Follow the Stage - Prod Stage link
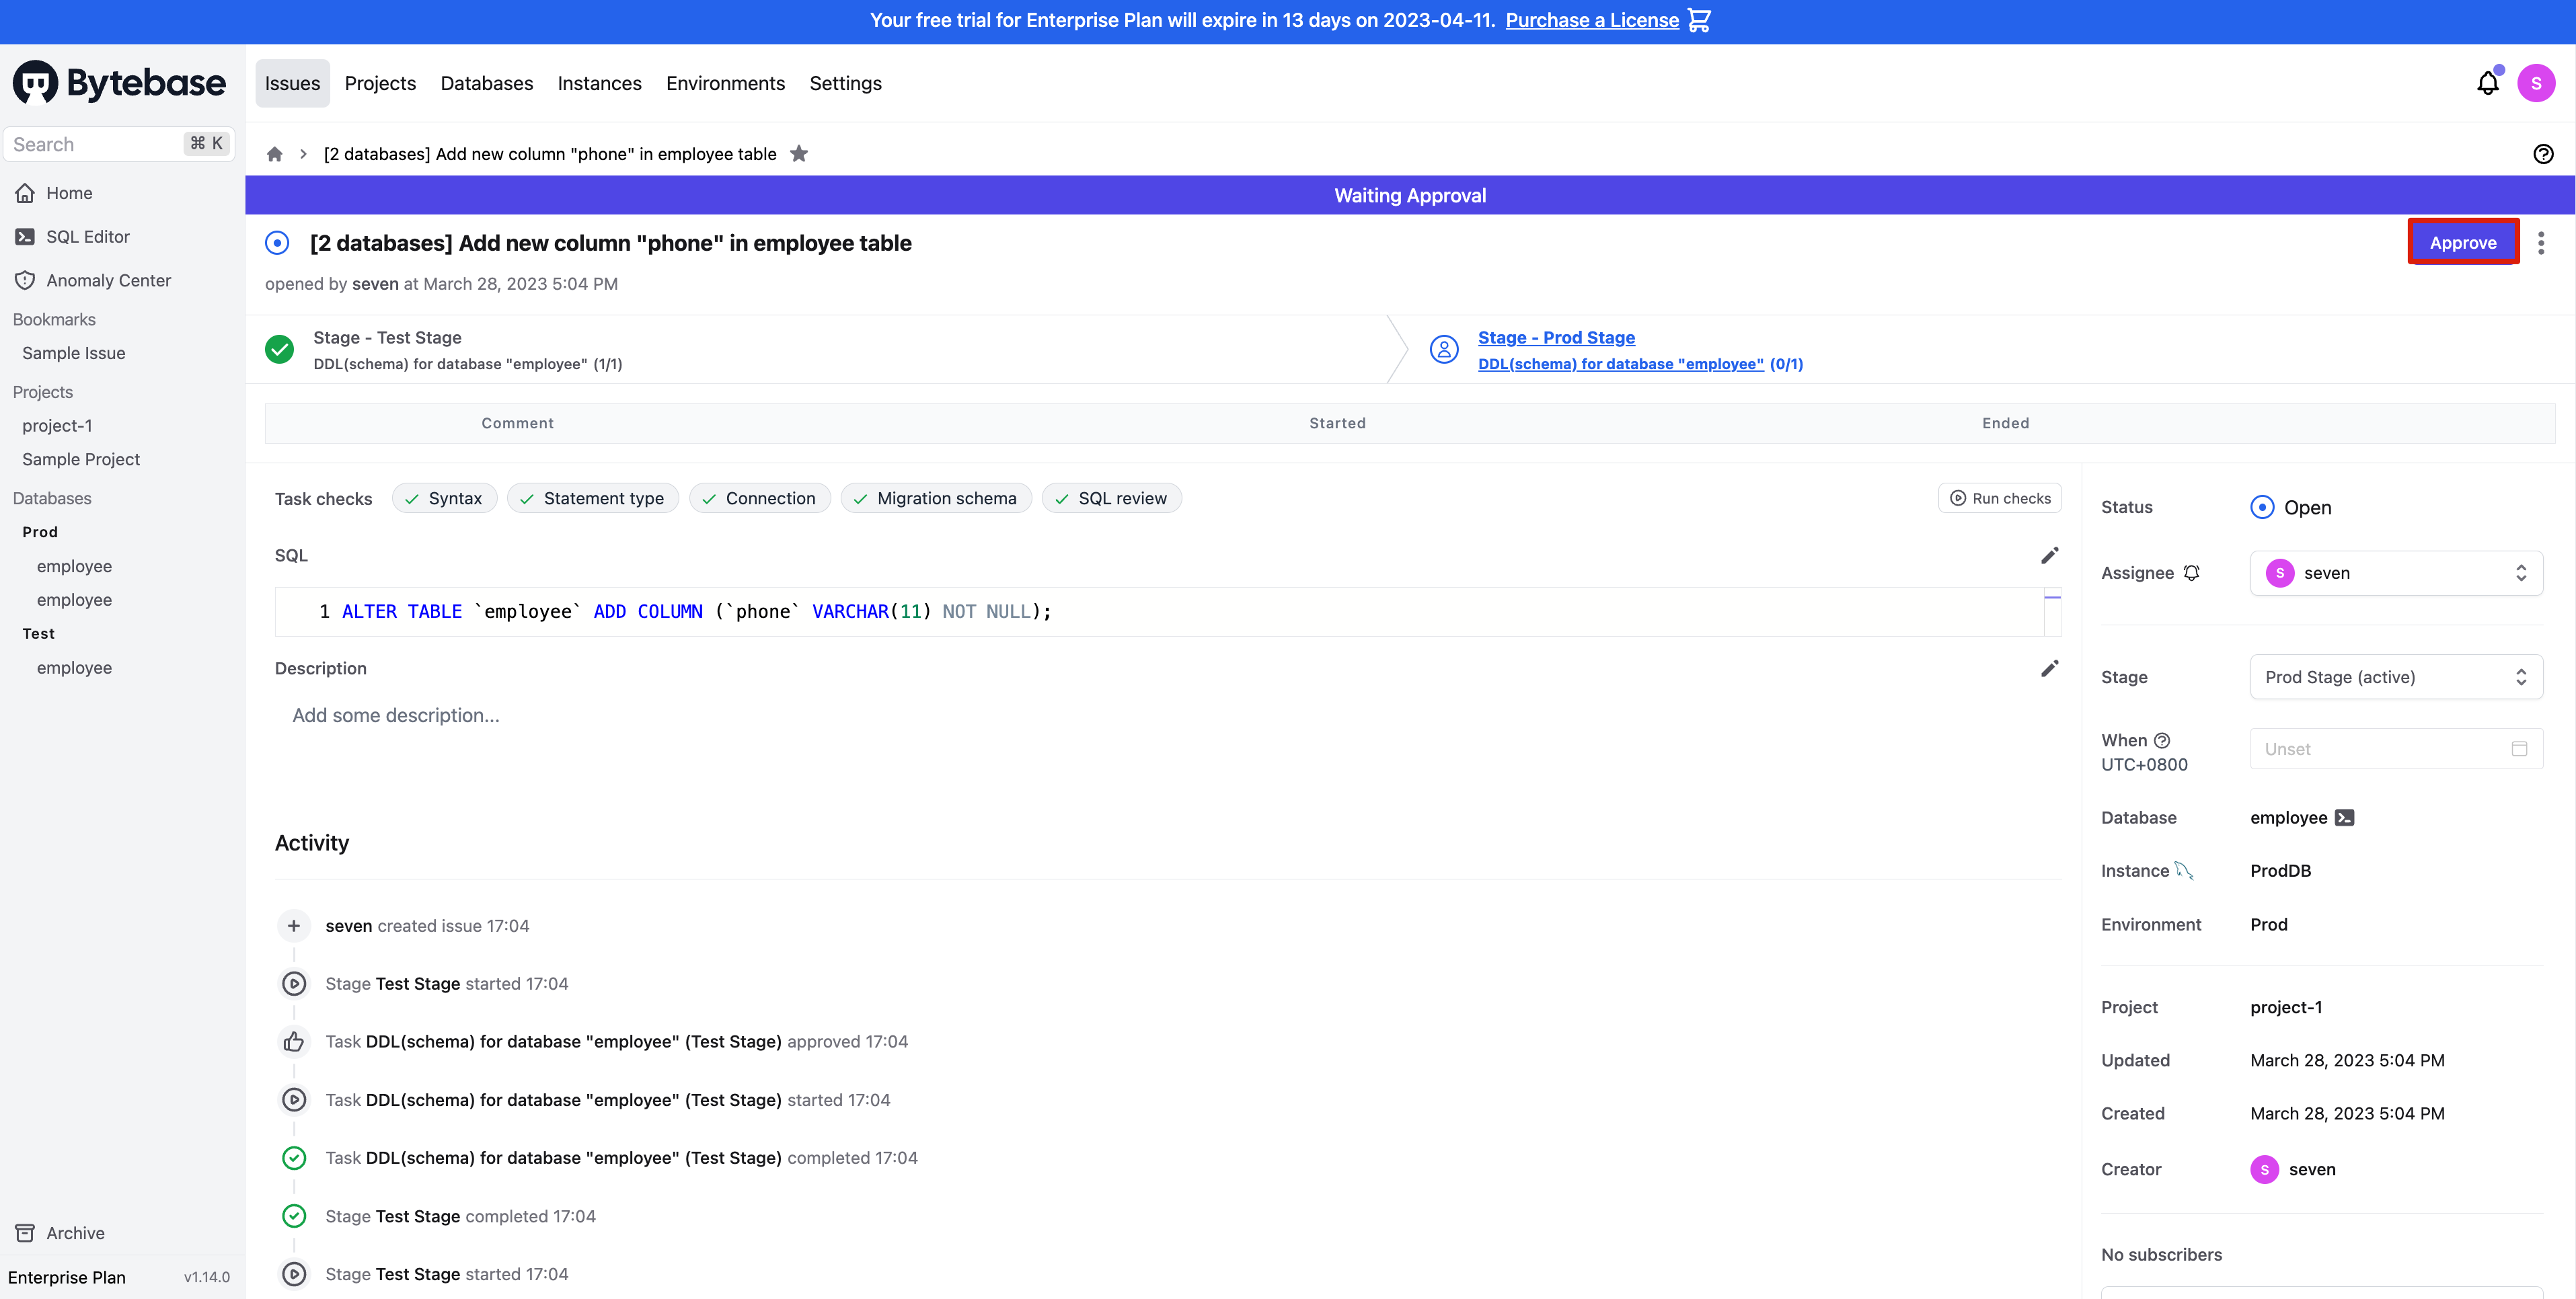This screenshot has height=1299, width=2576. pyautogui.click(x=1556, y=338)
